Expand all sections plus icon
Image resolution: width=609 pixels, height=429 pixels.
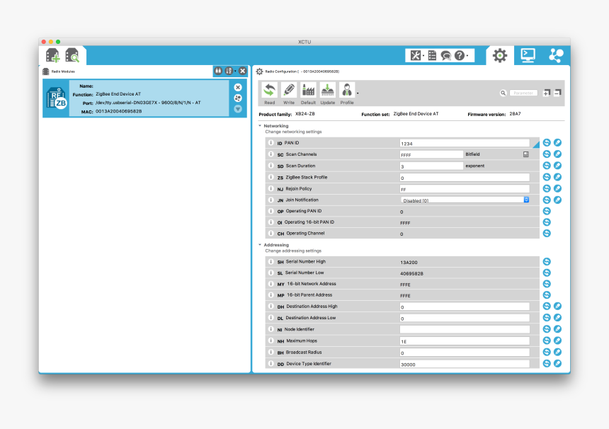tap(547, 93)
